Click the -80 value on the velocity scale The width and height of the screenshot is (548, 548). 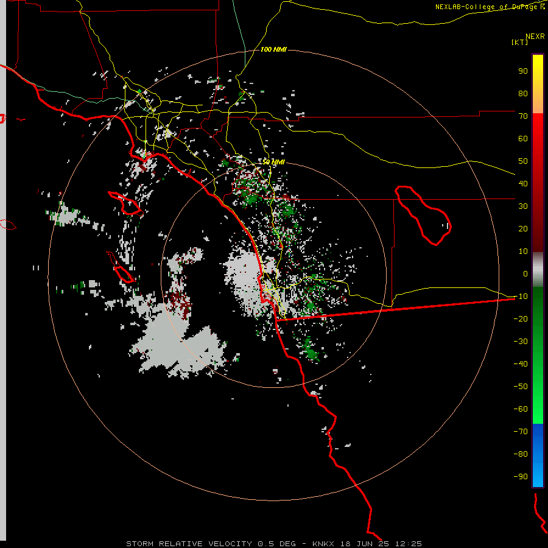(x=521, y=454)
